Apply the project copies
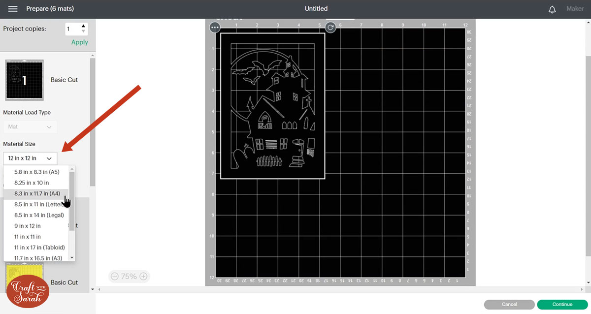Viewport: 591px width, 314px height. 80,42
